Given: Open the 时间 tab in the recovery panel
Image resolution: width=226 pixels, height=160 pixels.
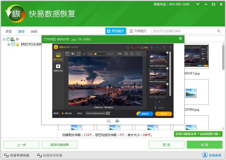Looking at the screenshot, I should click(34, 31).
